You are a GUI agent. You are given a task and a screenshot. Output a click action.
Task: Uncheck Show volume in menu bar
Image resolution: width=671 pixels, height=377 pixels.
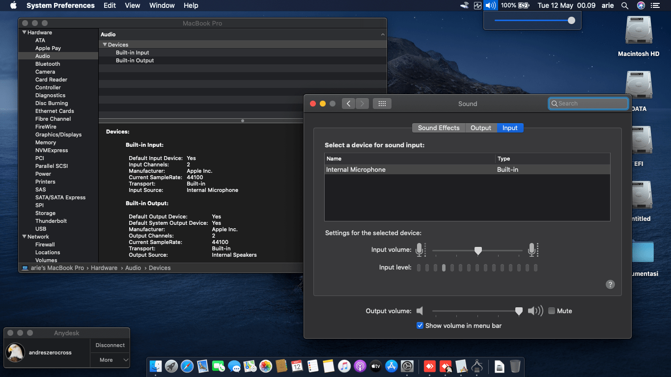click(x=420, y=325)
